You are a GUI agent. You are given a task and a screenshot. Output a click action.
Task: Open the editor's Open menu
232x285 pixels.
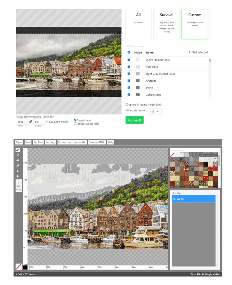19,142
